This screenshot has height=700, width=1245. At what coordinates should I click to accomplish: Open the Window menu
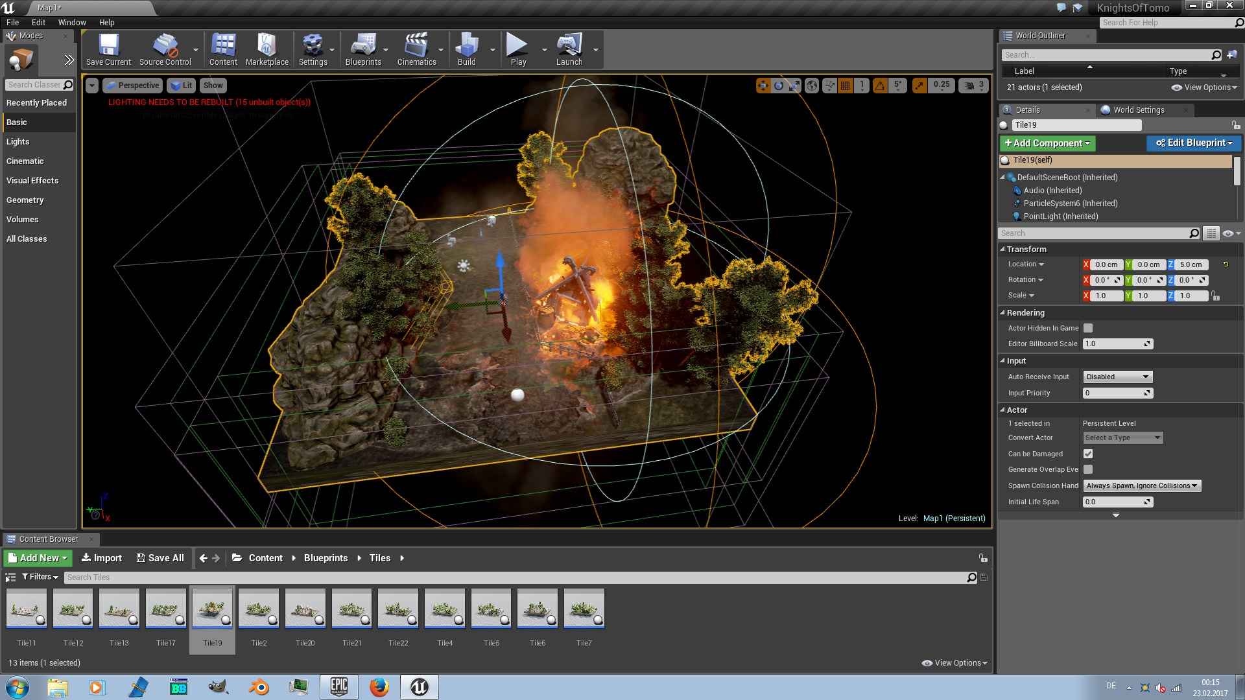(x=72, y=22)
